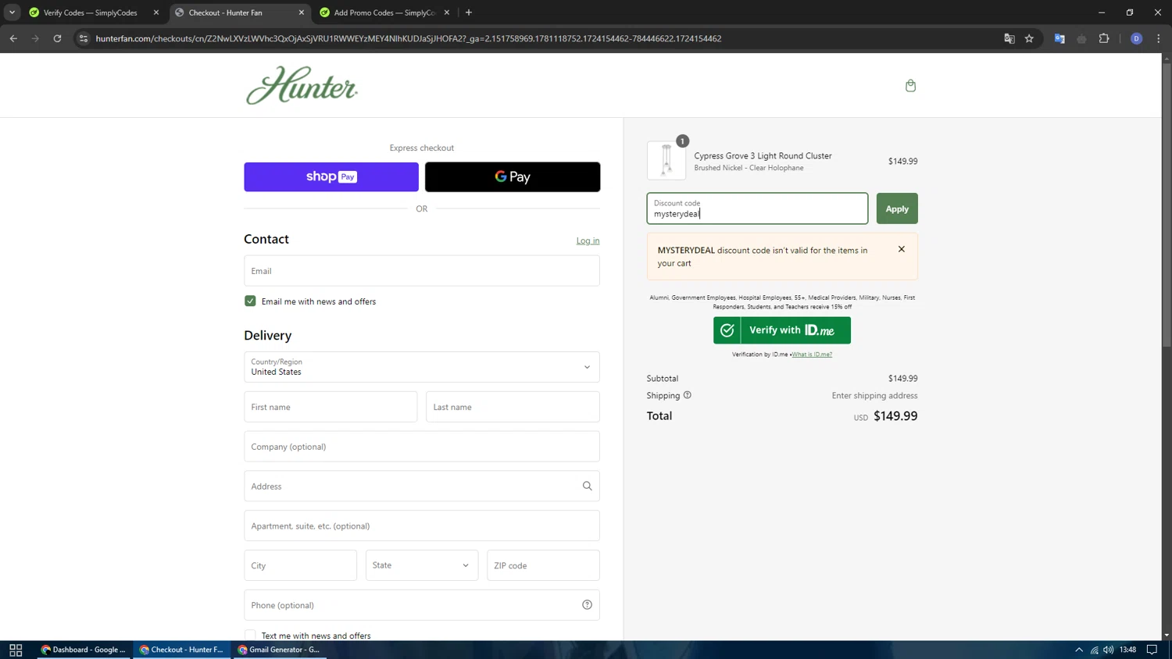Dismiss the MYSTERYDEAL invalid code message
The height and width of the screenshot is (659, 1172).
click(x=902, y=249)
